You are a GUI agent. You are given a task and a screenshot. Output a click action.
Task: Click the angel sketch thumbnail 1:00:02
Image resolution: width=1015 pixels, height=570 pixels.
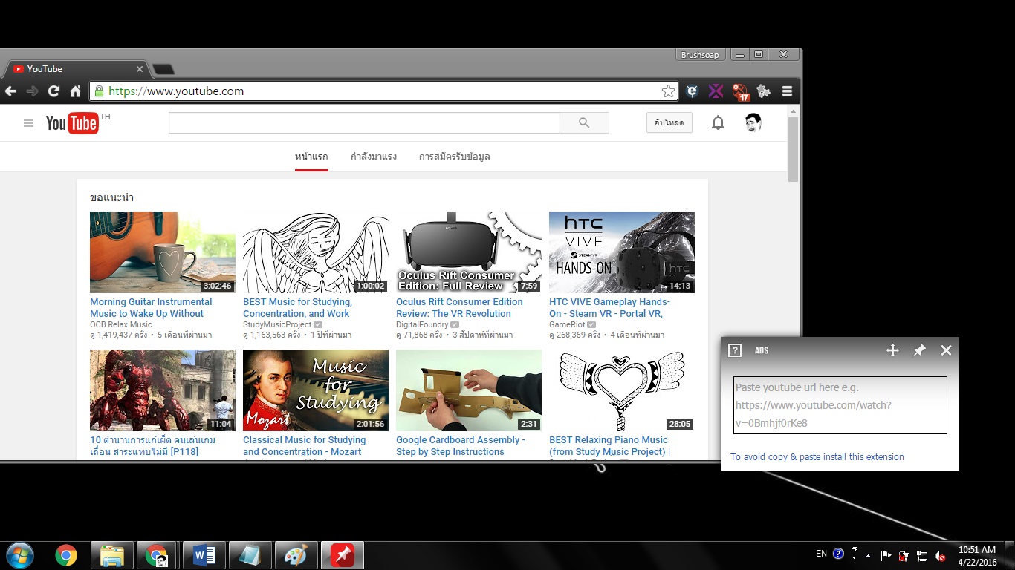(316, 252)
